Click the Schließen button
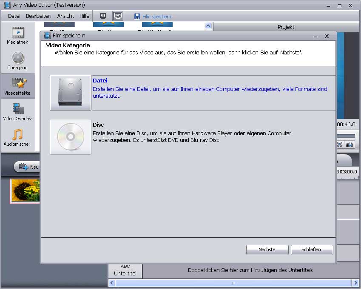Viewport: 361px width, 289px height. tap(312, 249)
